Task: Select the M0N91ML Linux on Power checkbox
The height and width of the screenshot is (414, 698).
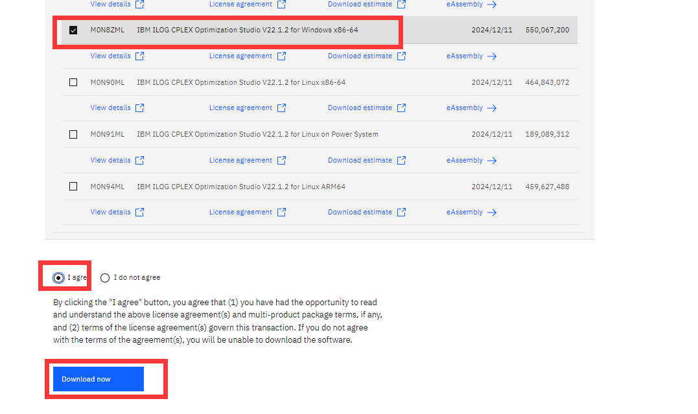Action: pos(73,135)
